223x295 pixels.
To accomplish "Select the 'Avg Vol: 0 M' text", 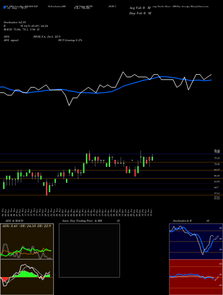I will [140, 8].
